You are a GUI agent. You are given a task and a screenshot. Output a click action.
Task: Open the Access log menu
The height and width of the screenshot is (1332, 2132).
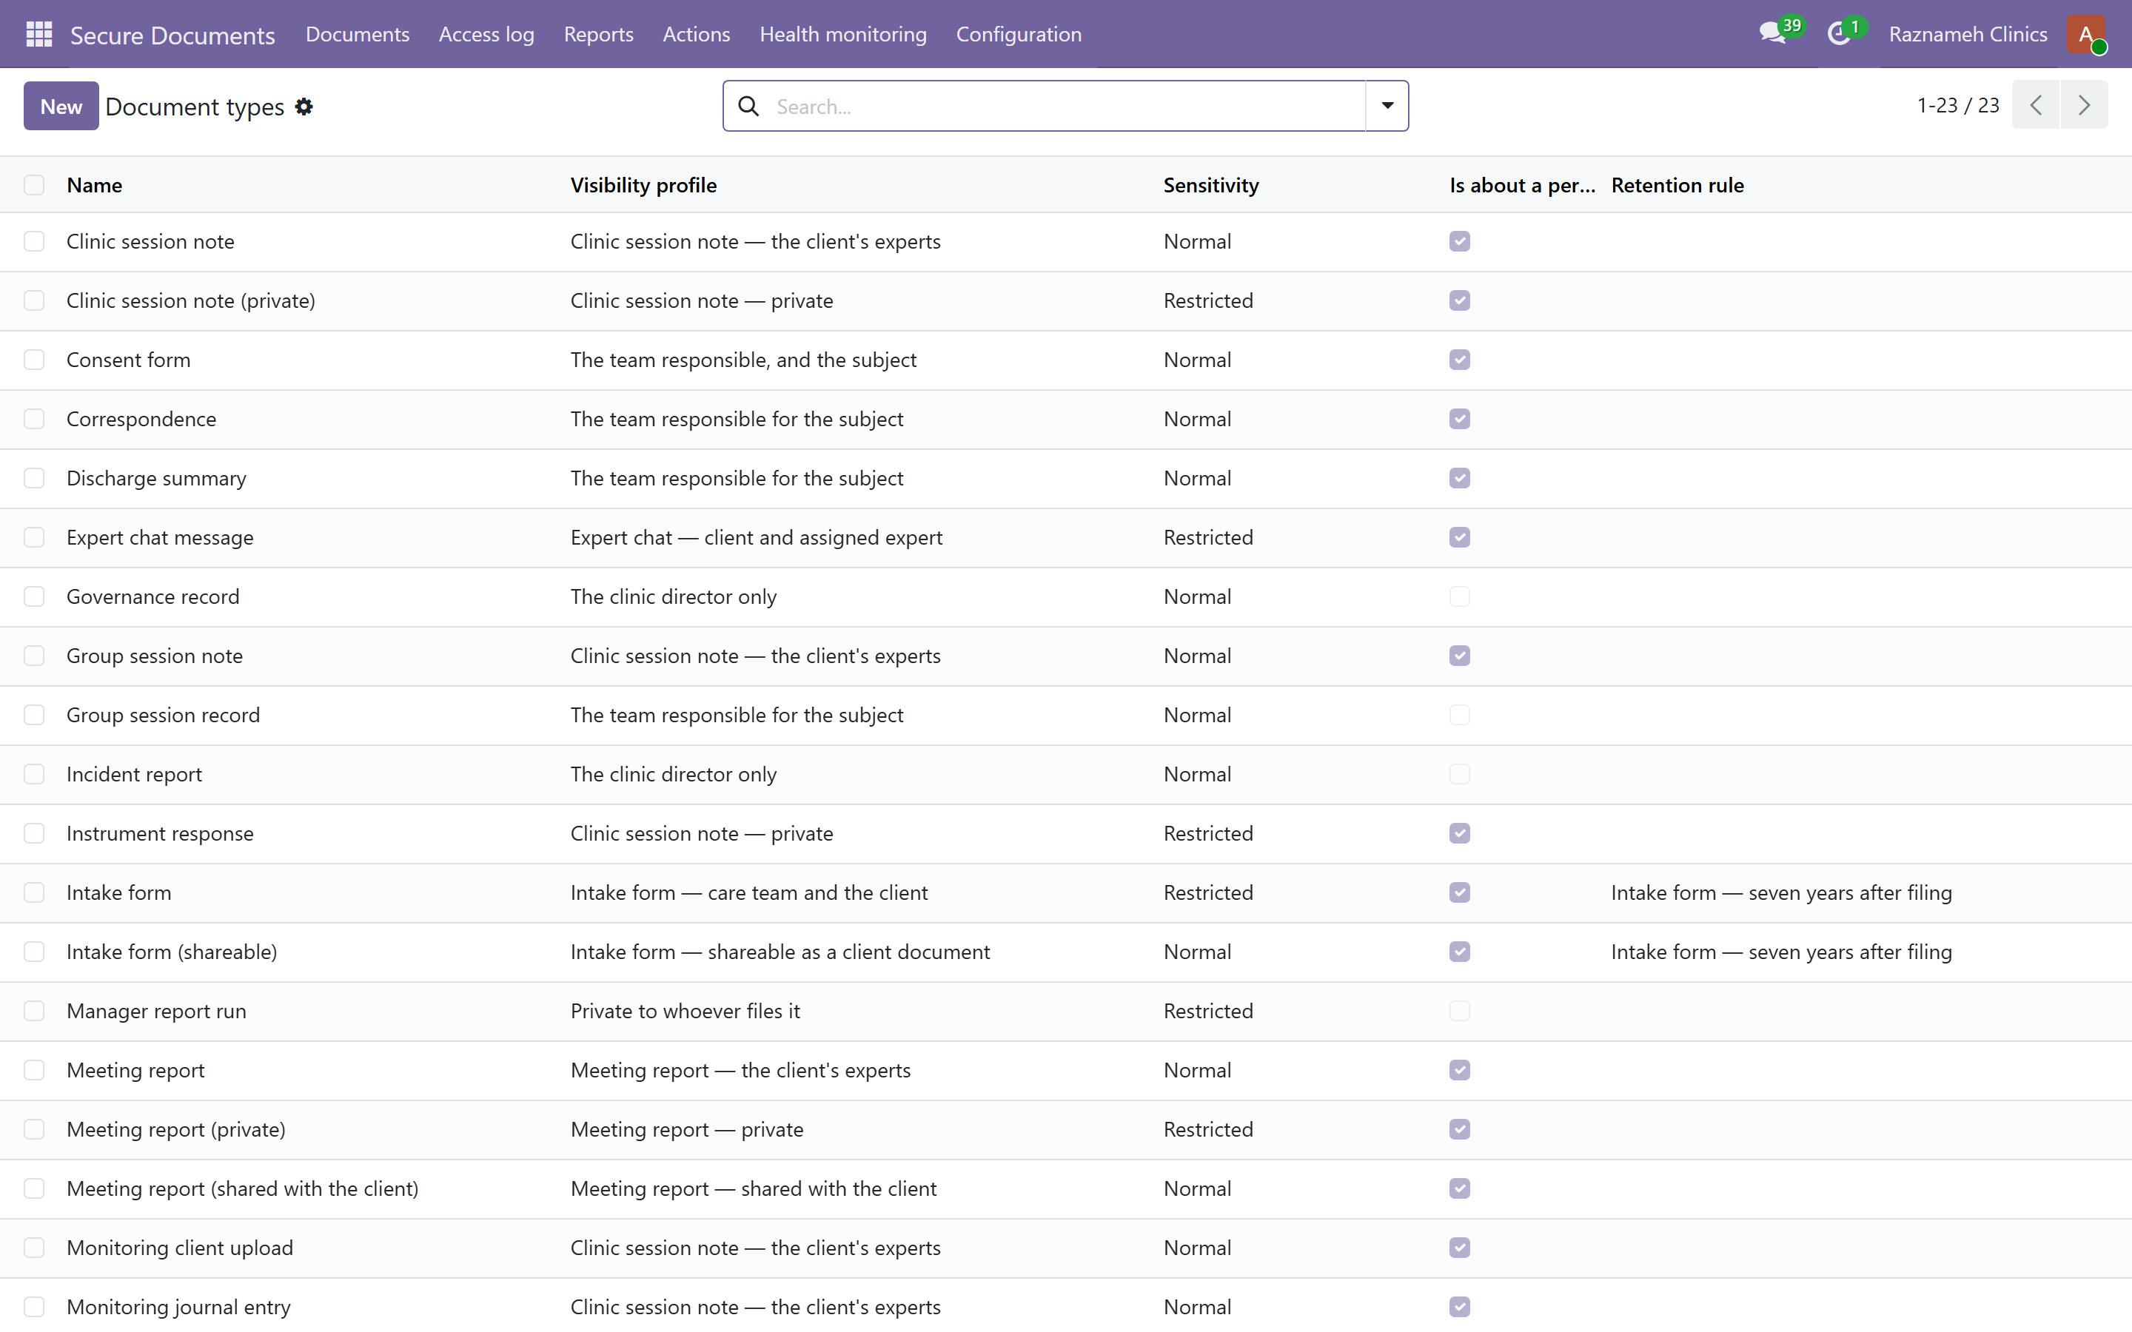(486, 34)
